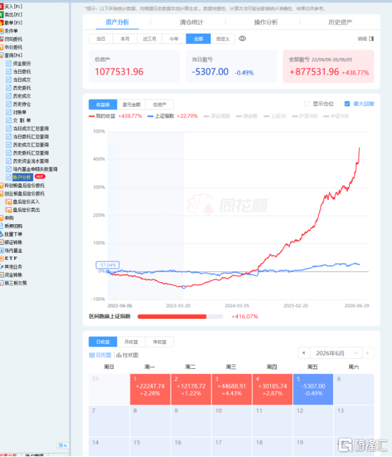Go to previous month arrow

tap(304, 353)
